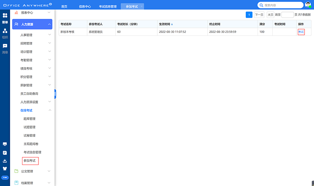This screenshot has width=314, height=186.
Task: Click the download icon in left rail
Action: pos(5,160)
